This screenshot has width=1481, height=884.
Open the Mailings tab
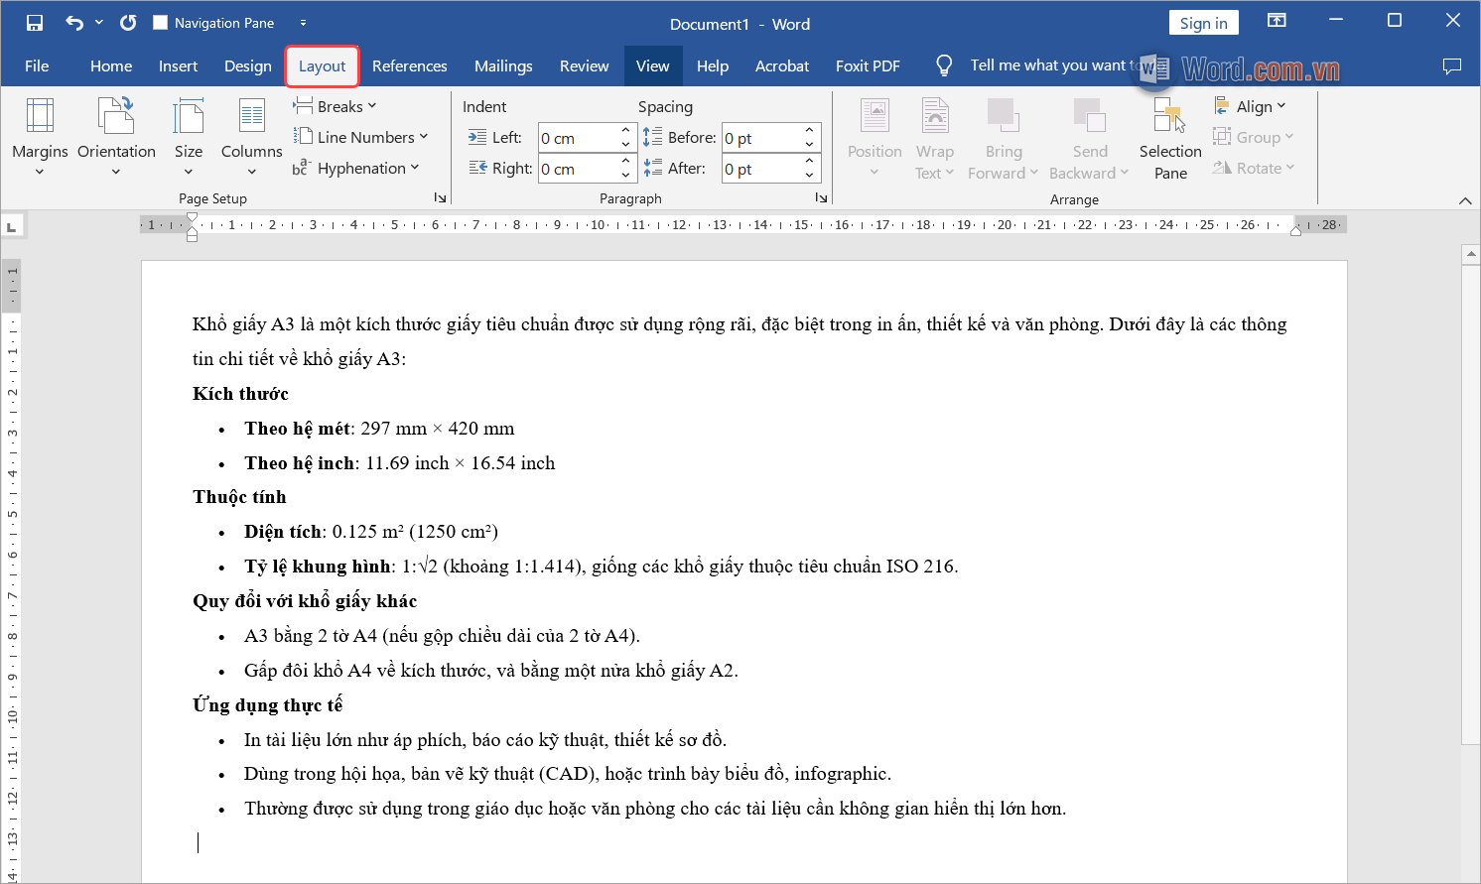coord(503,65)
